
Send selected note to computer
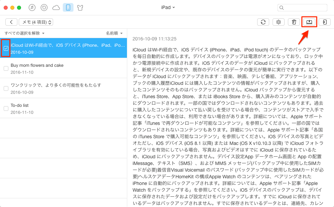click(309, 22)
